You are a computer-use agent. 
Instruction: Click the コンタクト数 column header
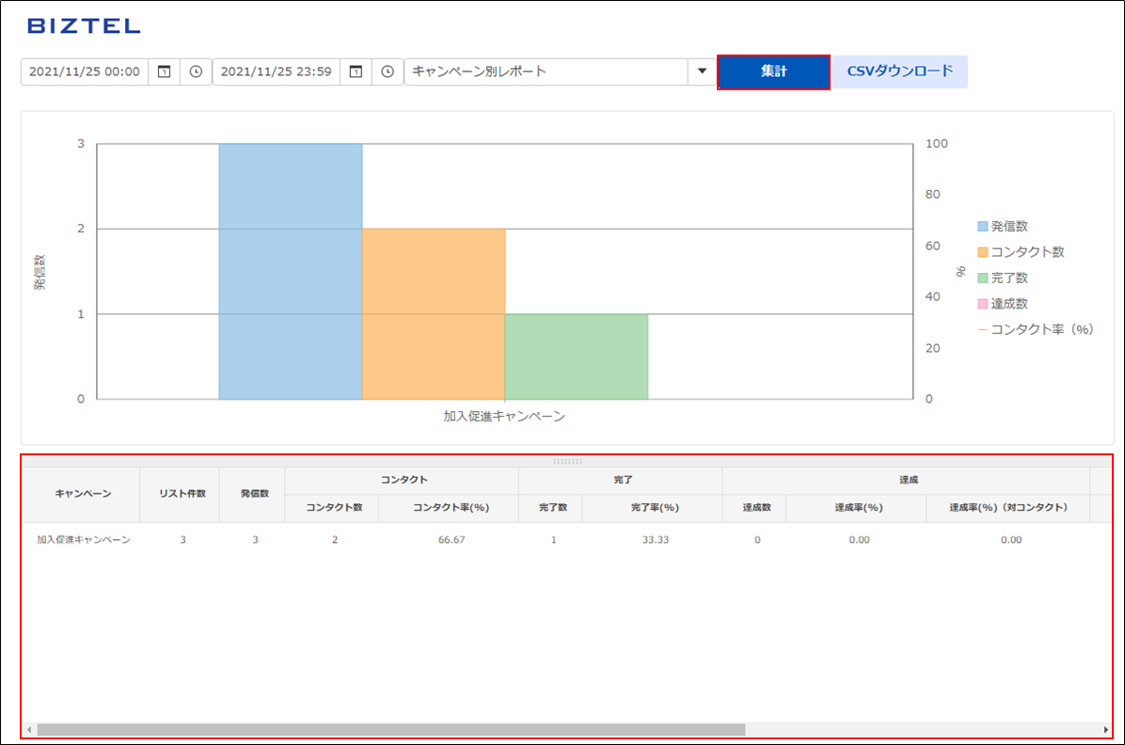coord(332,508)
